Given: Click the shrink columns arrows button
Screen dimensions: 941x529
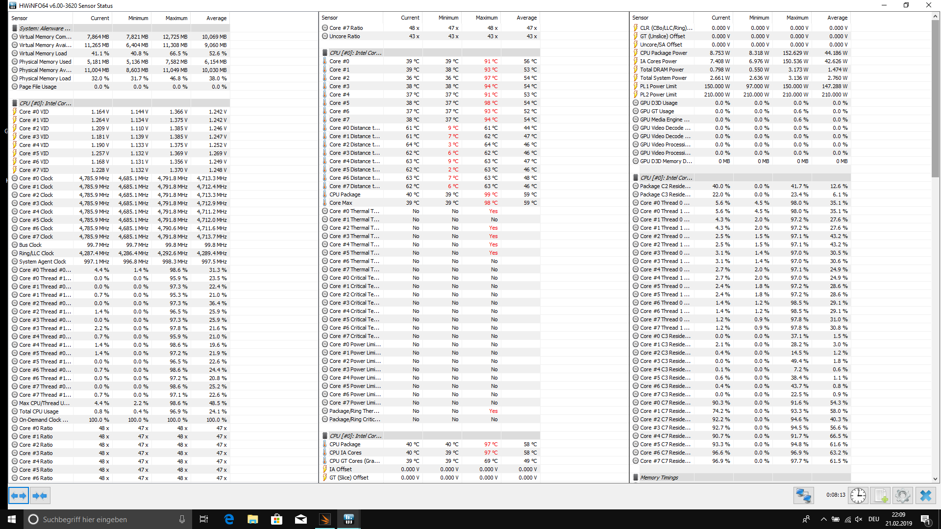Looking at the screenshot, I should coord(40,496).
